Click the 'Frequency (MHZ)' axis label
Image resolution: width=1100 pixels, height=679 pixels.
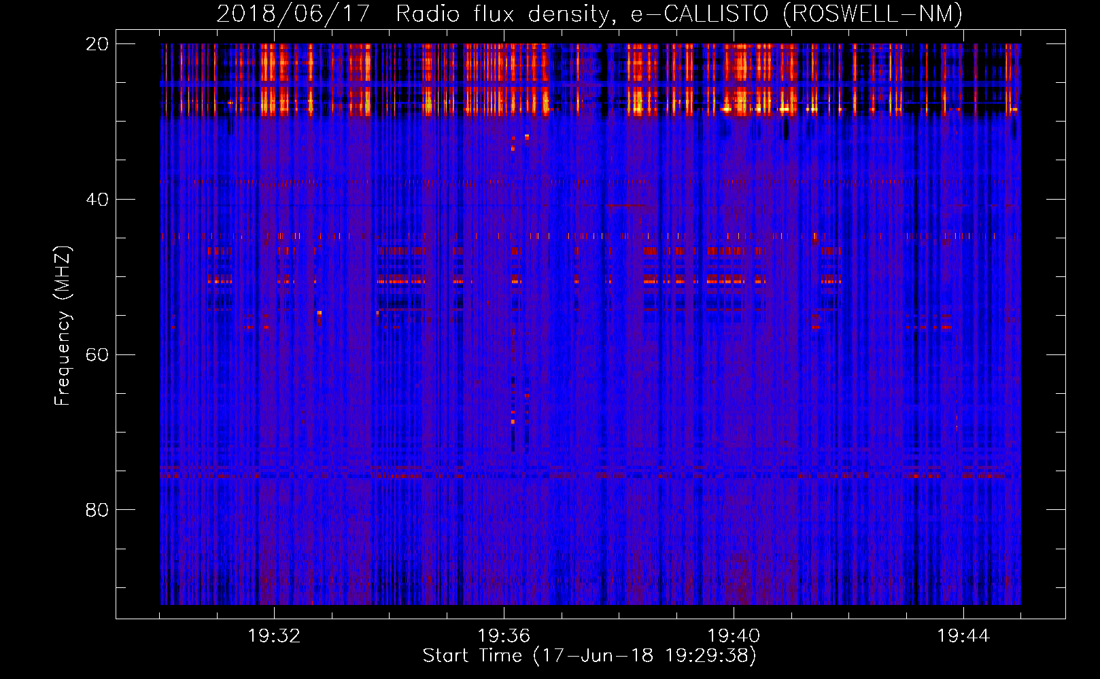point(63,326)
